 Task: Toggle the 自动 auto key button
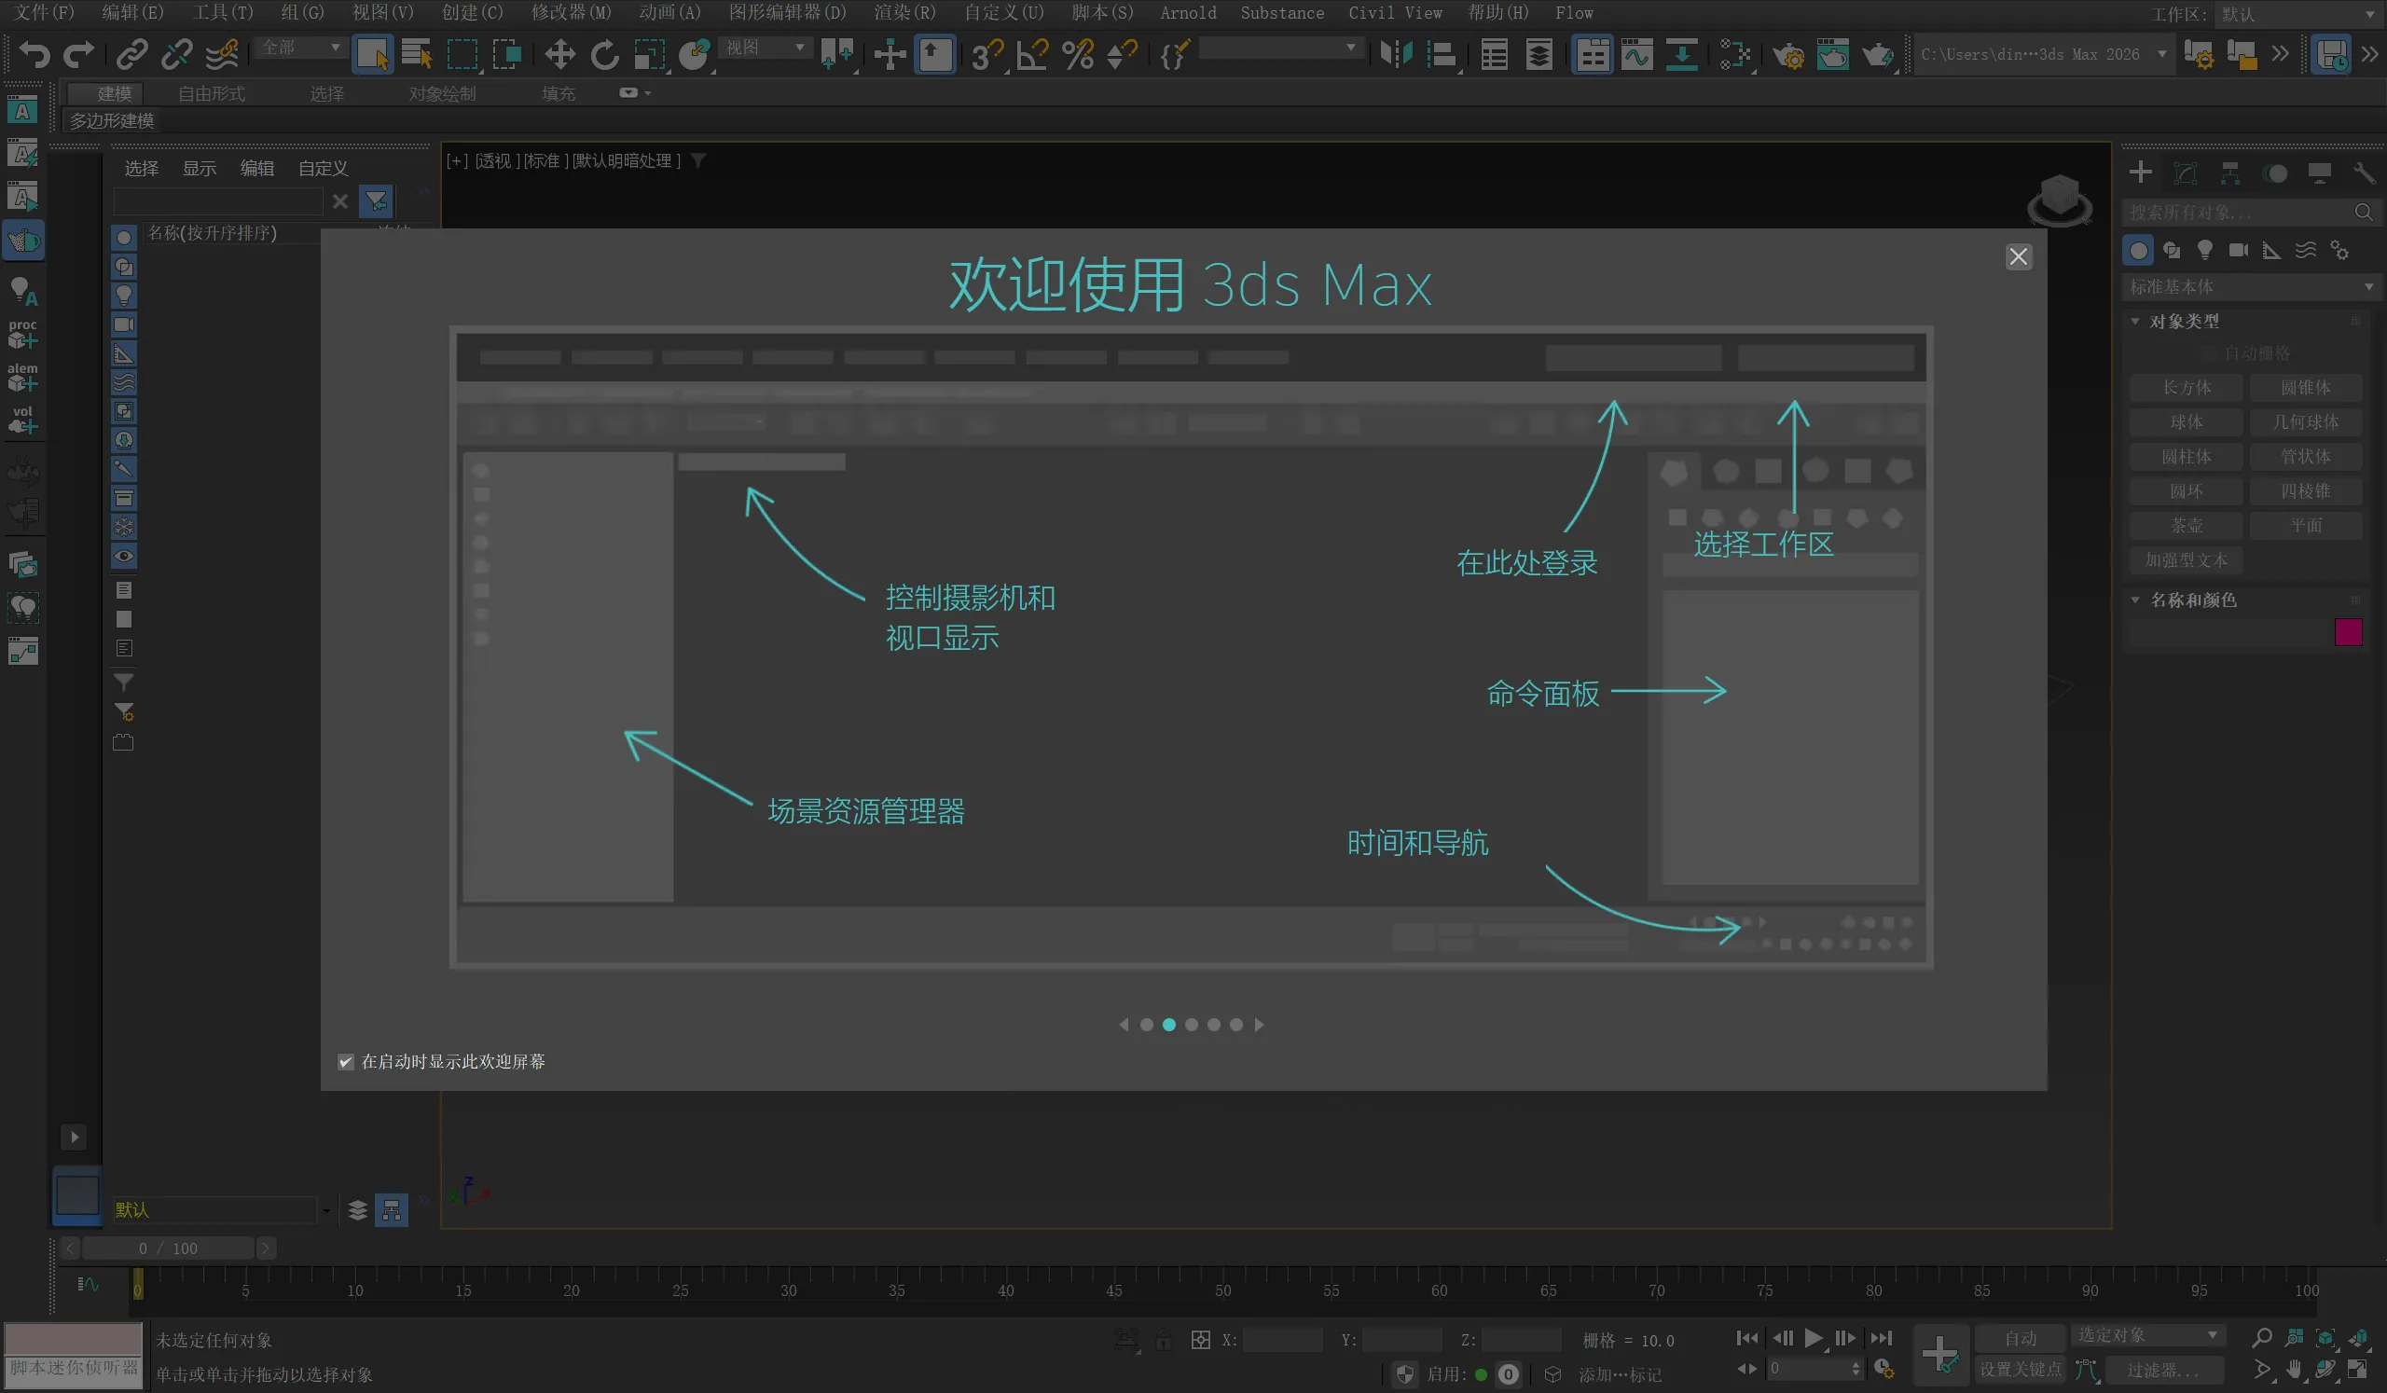(x=2020, y=1337)
